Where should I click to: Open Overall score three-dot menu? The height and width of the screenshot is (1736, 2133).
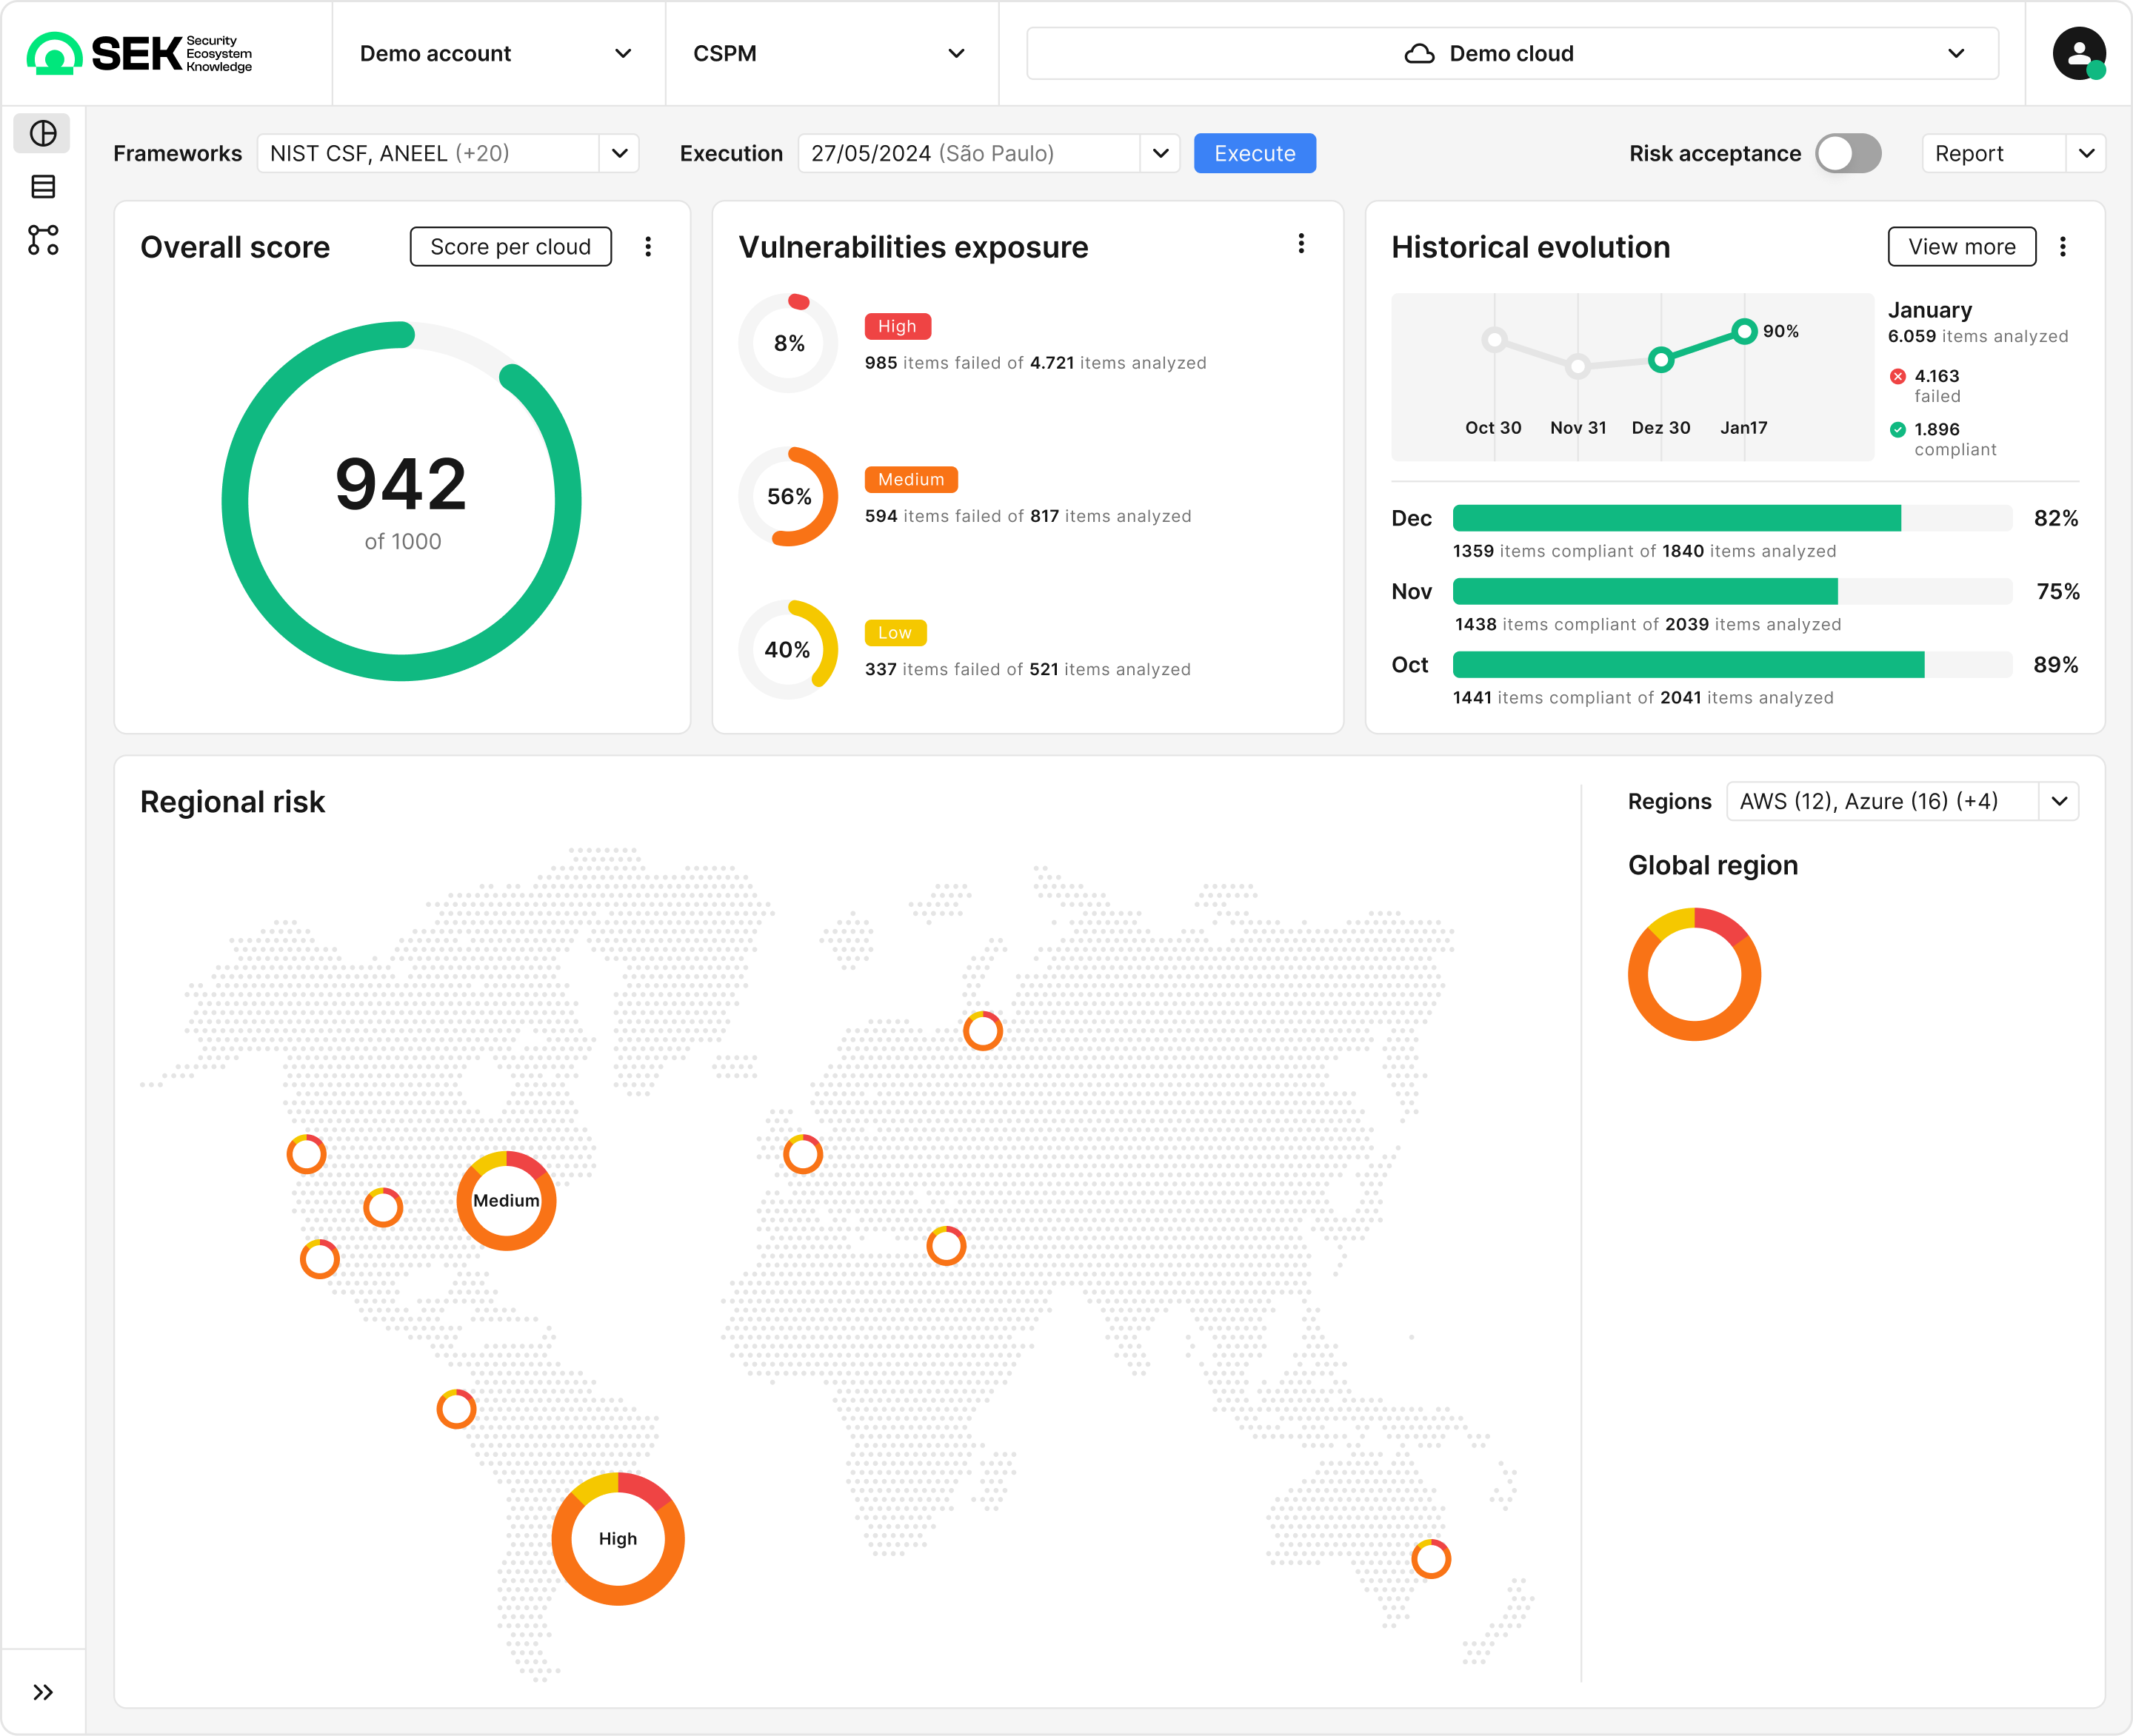(648, 247)
